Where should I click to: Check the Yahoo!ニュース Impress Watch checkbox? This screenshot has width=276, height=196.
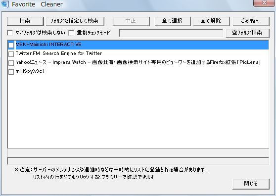(11, 63)
